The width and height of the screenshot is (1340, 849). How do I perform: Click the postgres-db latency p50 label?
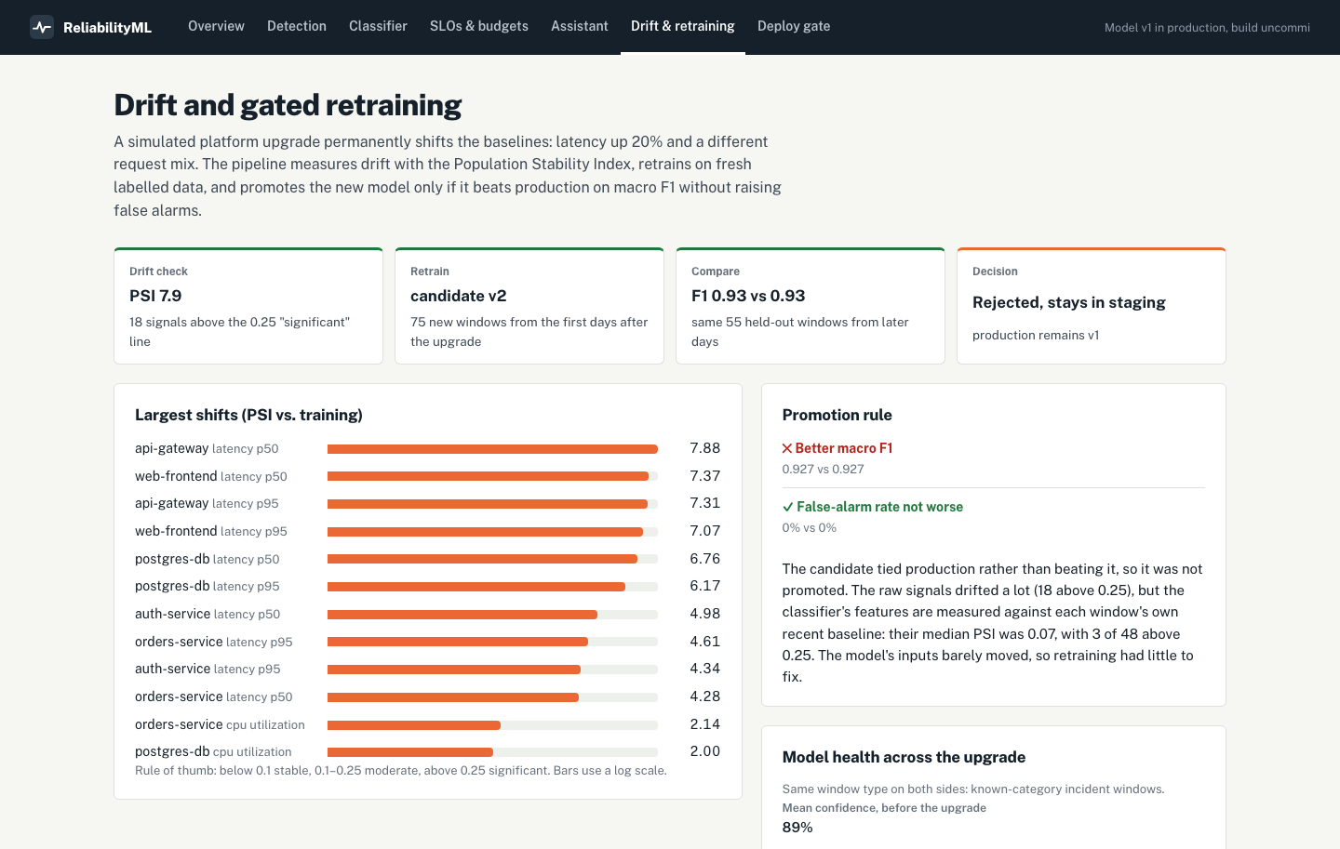click(208, 559)
